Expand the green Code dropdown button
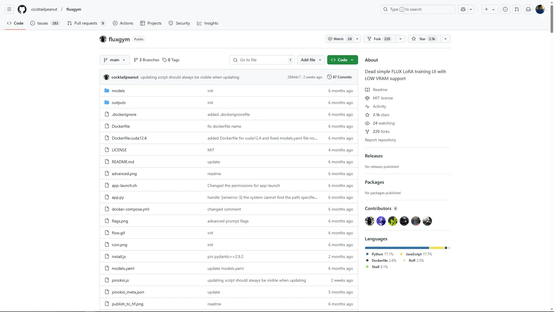Image resolution: width=554 pixels, height=312 pixels. [342, 60]
